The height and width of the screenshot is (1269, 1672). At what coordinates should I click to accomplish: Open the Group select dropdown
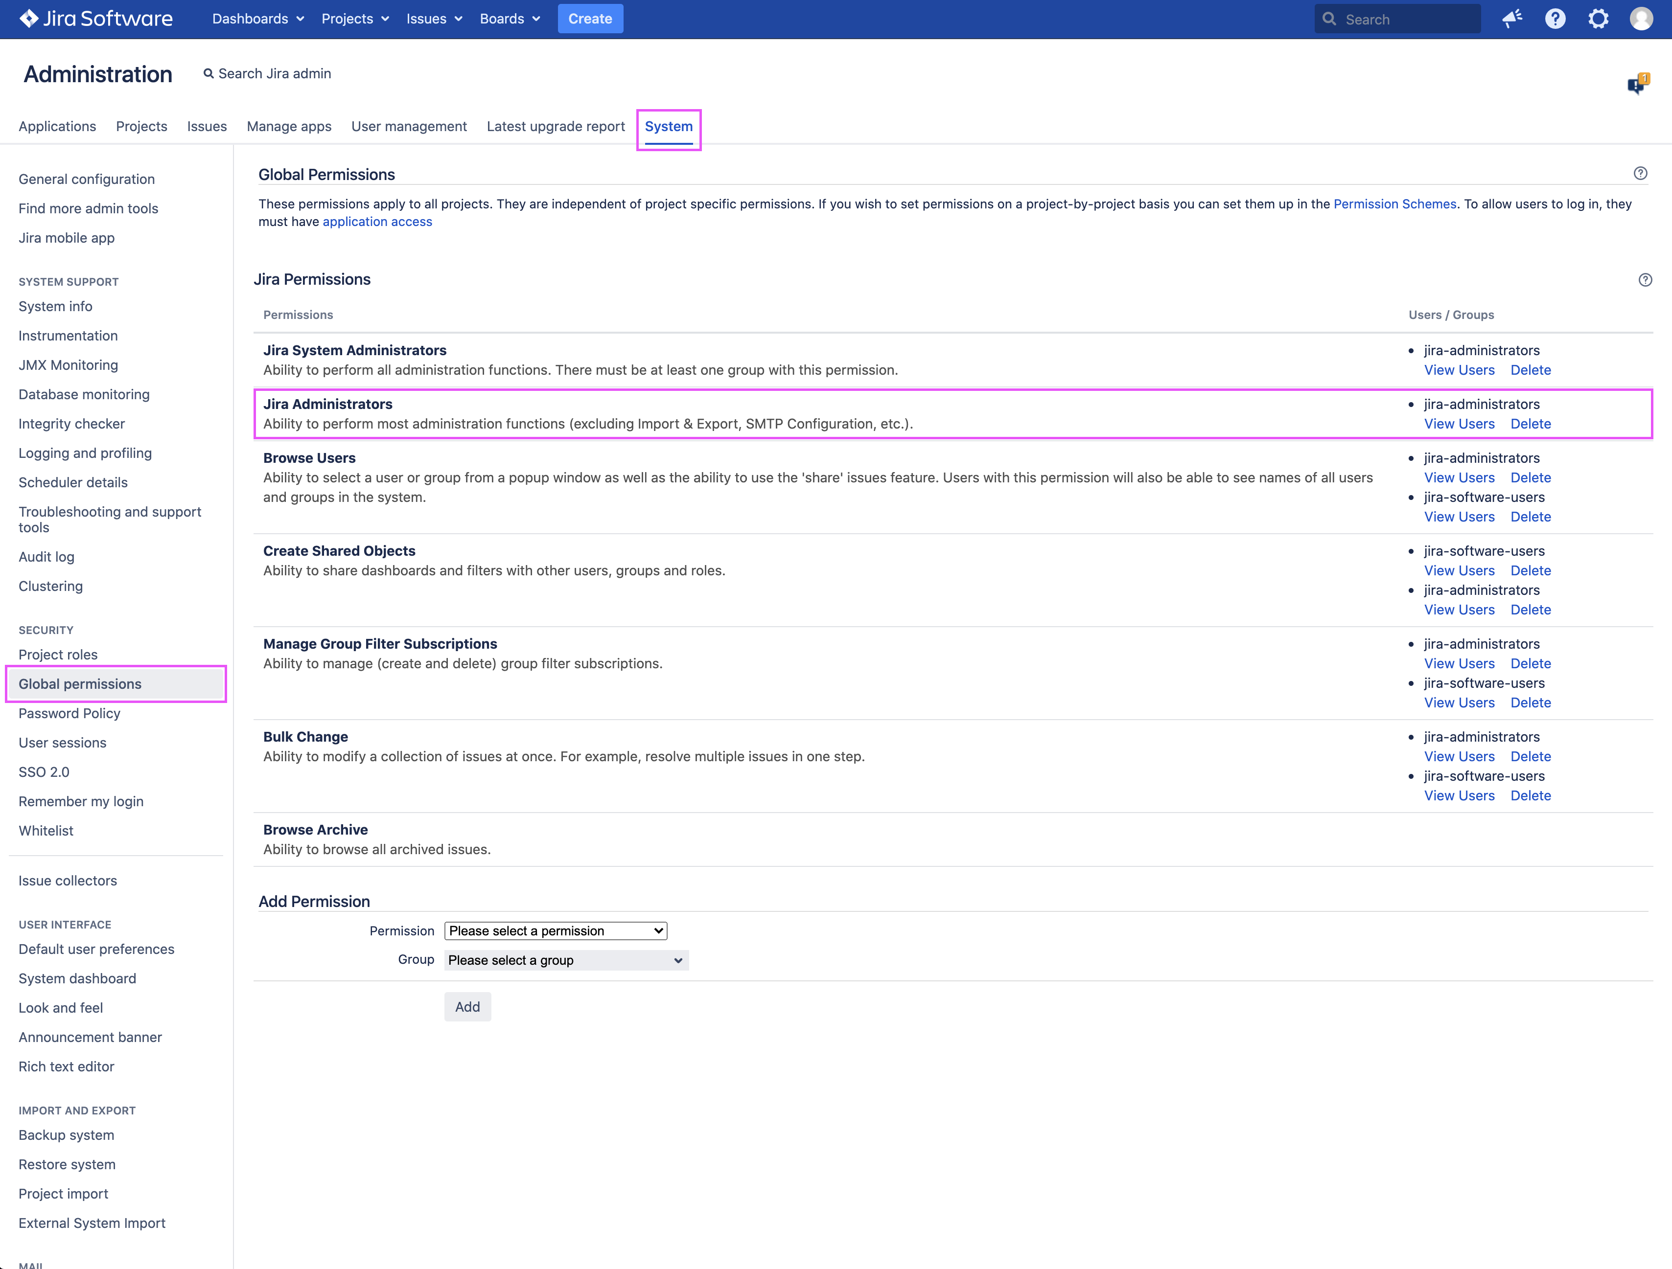click(x=566, y=960)
